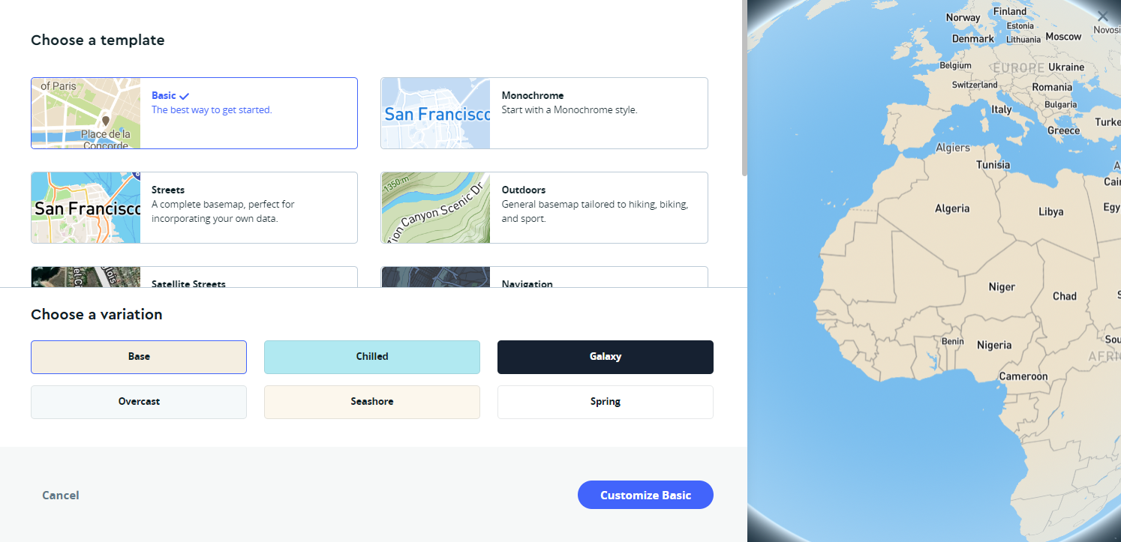
Task: Select the Basic template card
Action: point(194,113)
